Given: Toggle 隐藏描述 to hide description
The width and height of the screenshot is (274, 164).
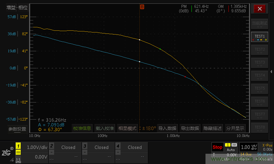Looking at the screenshot, I should coord(212,128).
